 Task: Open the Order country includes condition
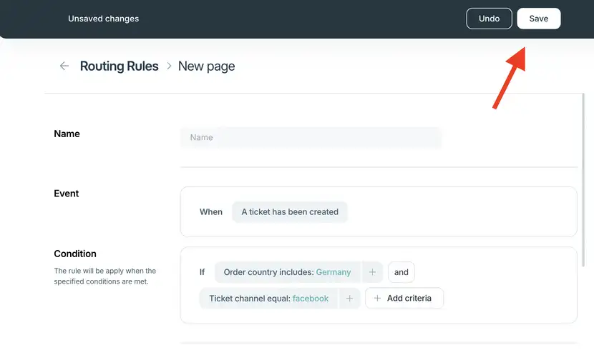[x=288, y=272]
